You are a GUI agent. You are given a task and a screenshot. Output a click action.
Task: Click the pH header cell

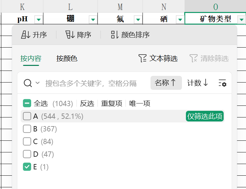(22, 19)
